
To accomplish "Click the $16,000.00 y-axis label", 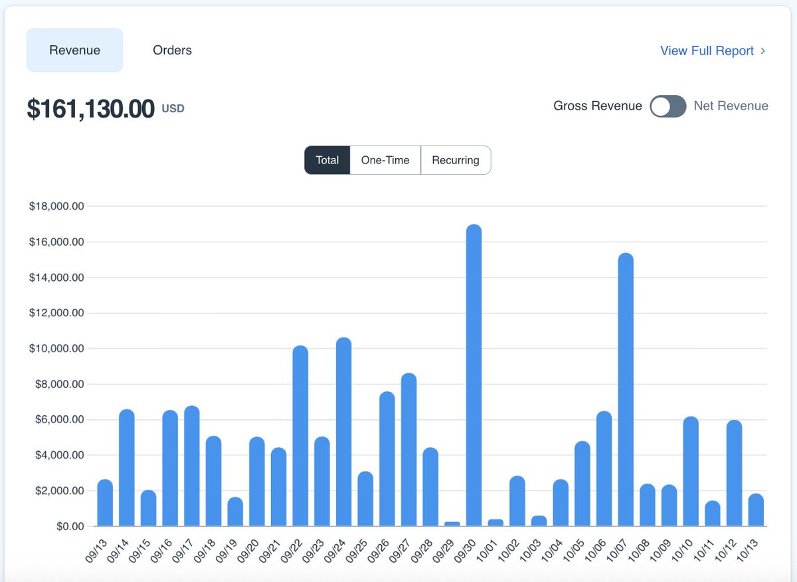I will click(x=56, y=242).
